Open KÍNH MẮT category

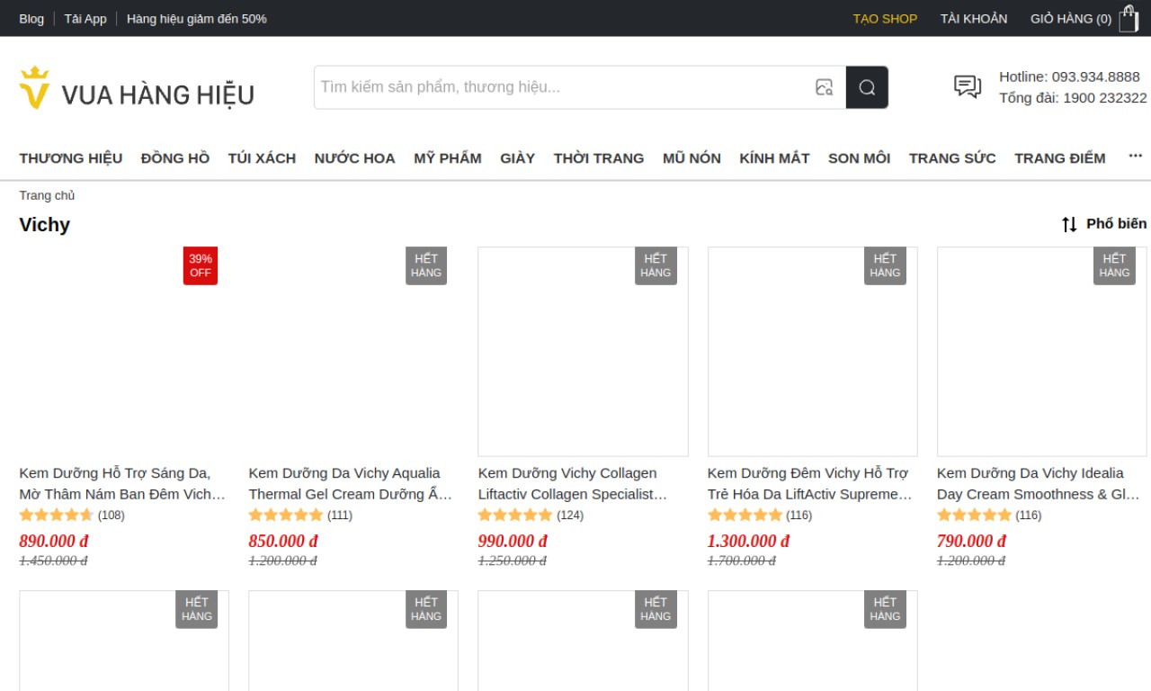tap(774, 158)
